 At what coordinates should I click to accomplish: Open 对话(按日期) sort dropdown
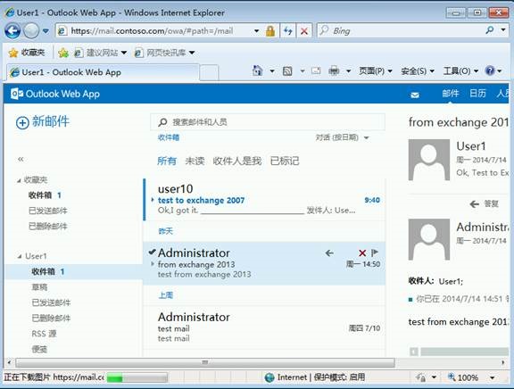tap(343, 137)
